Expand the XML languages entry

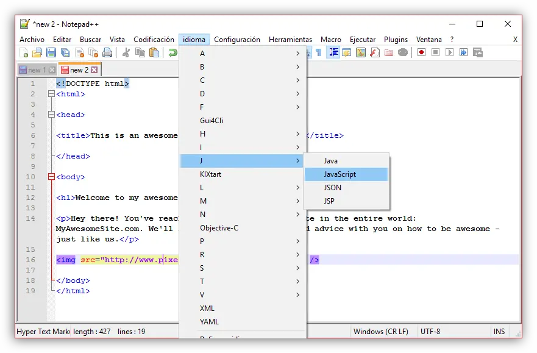[x=208, y=308]
